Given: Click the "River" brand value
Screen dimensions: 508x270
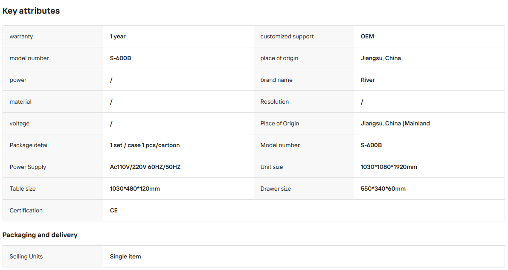Looking at the screenshot, I should pyautogui.click(x=368, y=80).
